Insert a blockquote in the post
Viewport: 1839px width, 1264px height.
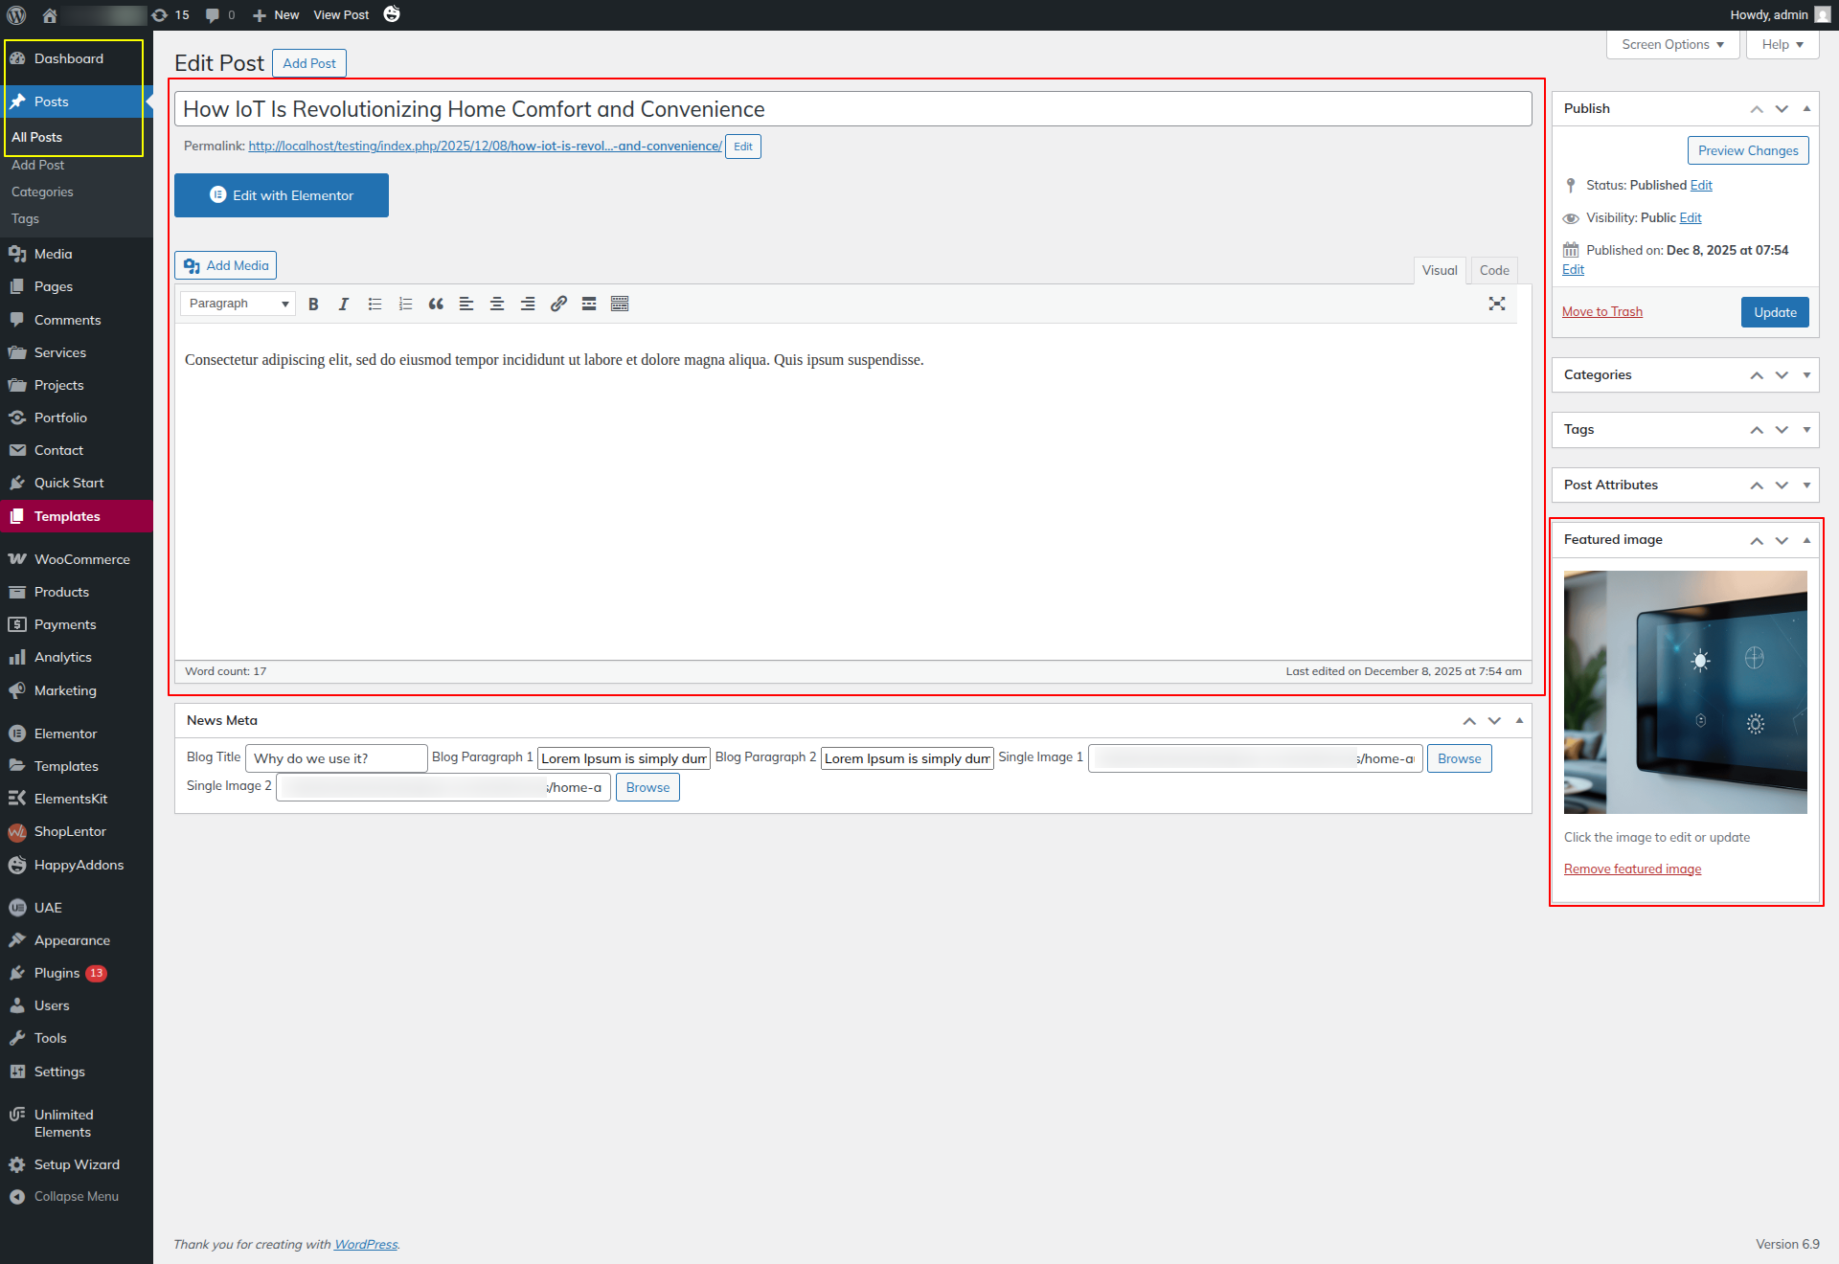436,304
